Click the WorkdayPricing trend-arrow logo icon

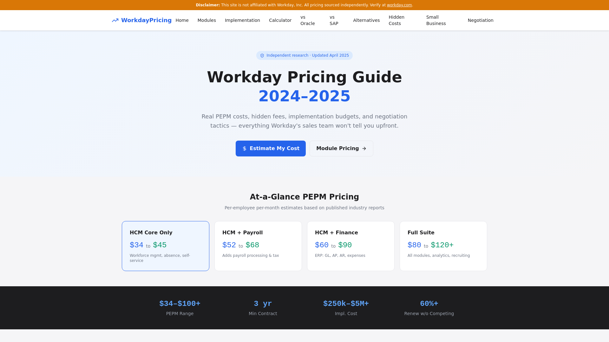coord(115,20)
